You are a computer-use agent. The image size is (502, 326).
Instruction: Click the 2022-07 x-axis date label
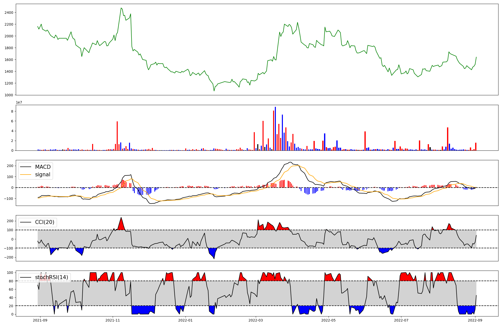[401, 320]
